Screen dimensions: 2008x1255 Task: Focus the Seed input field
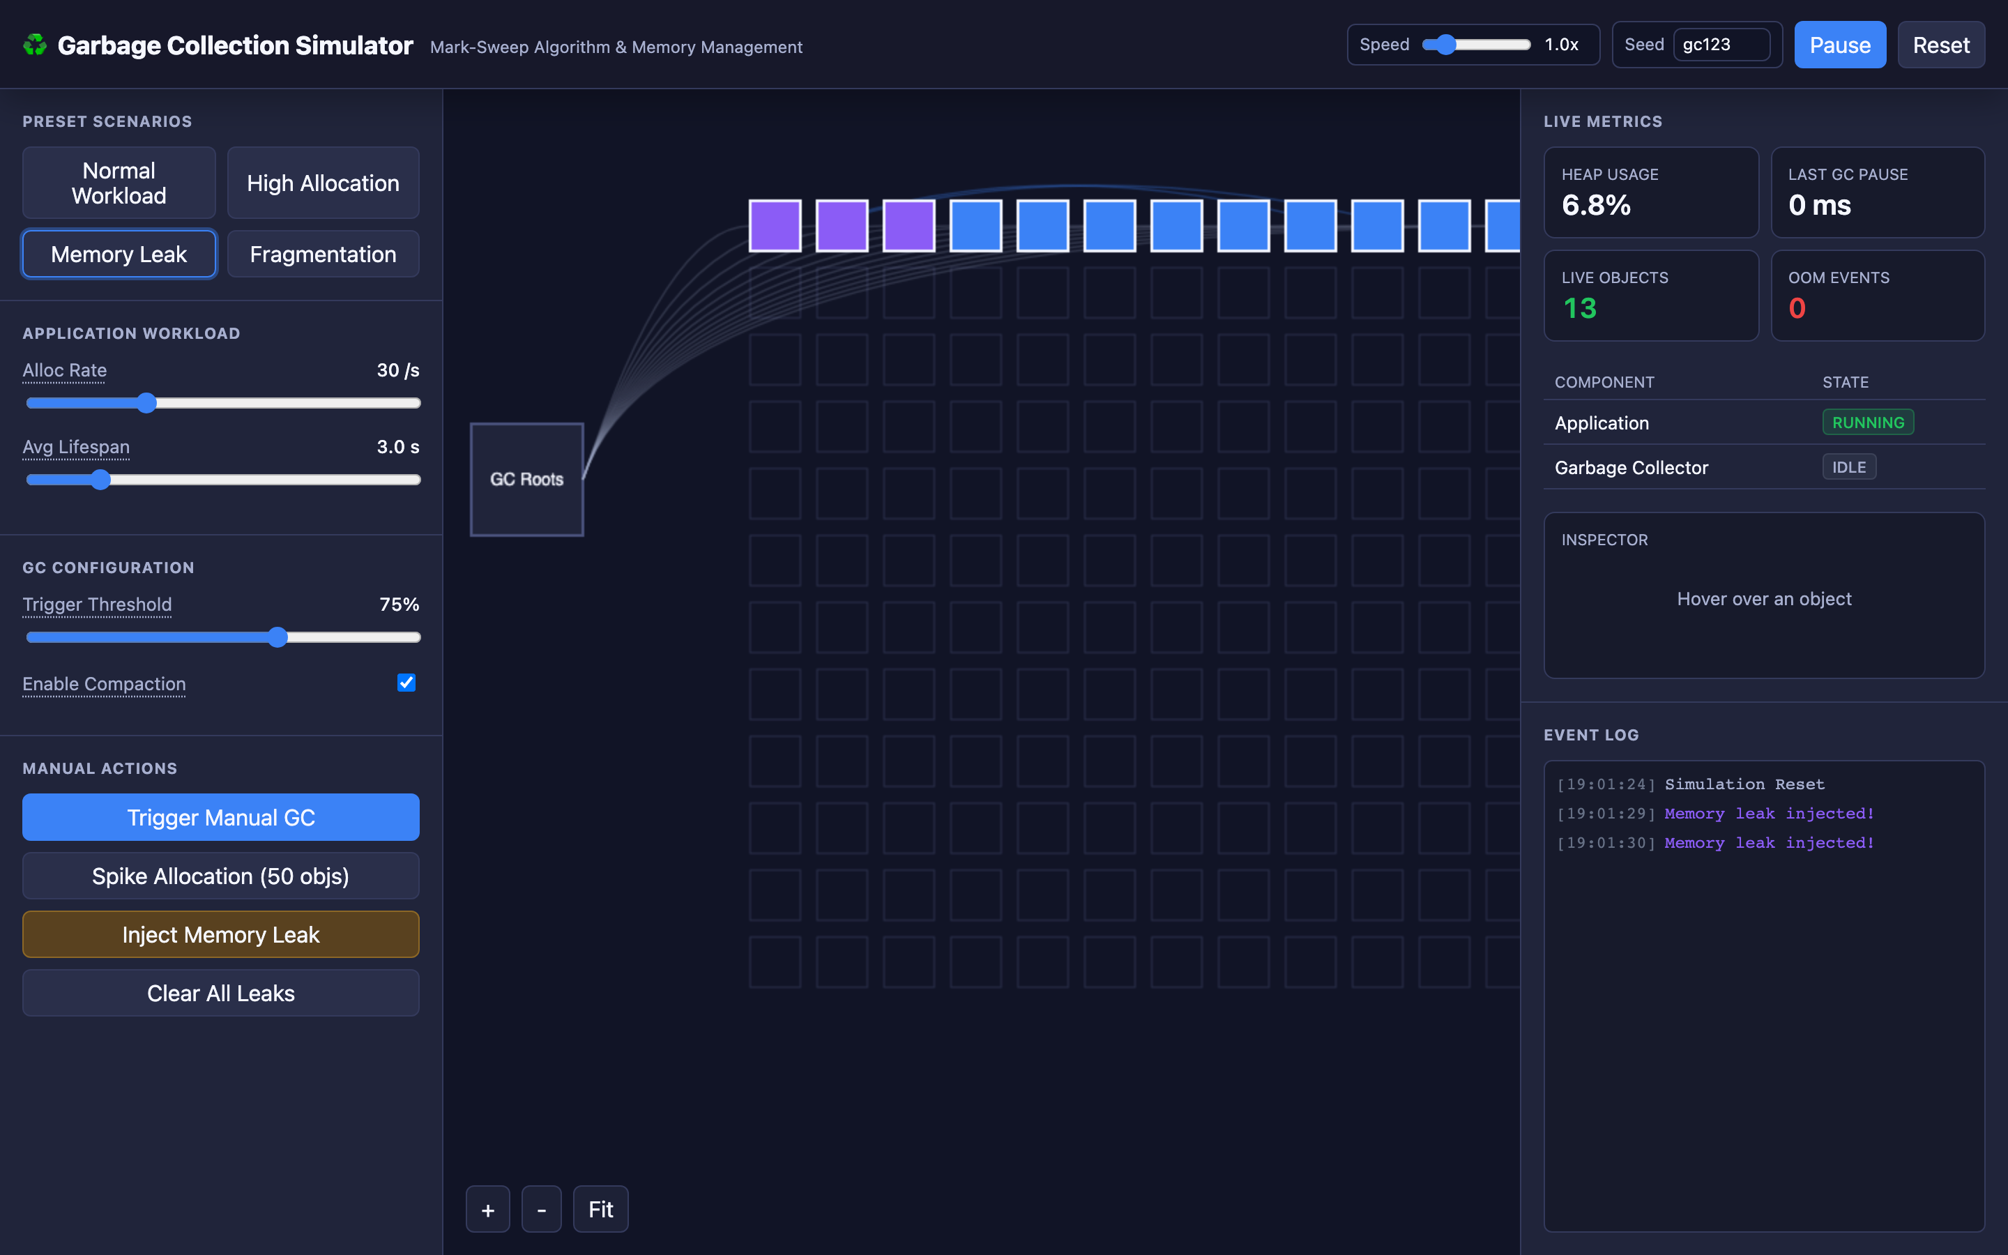[x=1721, y=45]
